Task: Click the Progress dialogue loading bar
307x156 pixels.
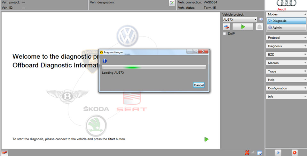Action: 154,67
